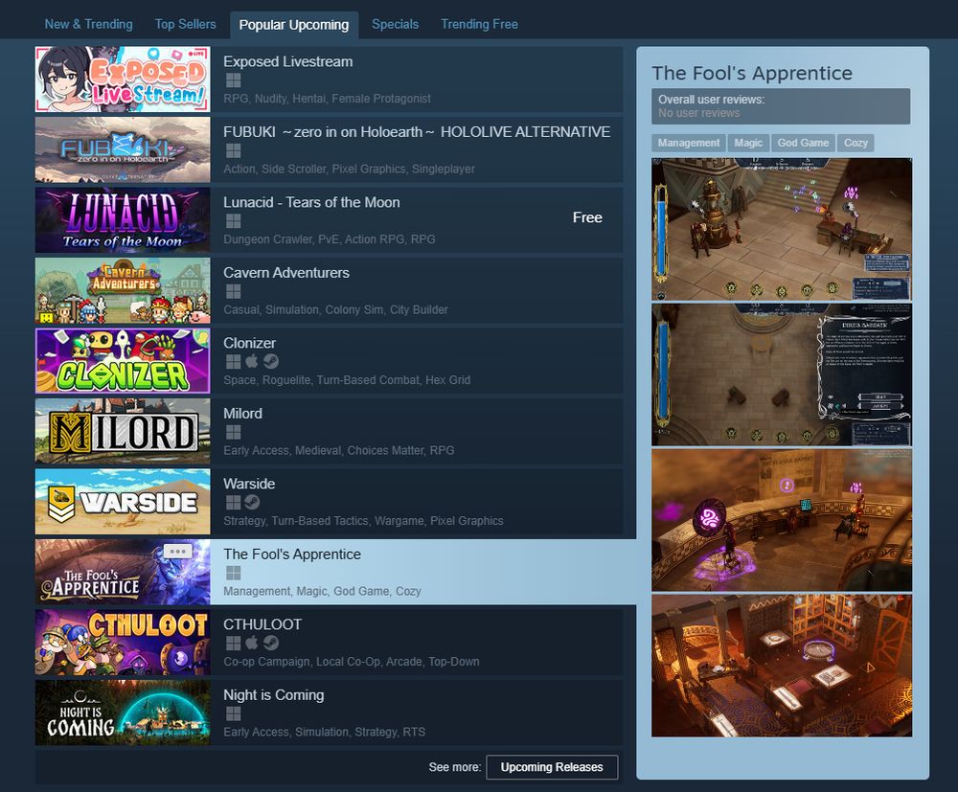Click "The Fool's Apprentice" title in the list row
Viewport: 958px width, 792px height.
click(292, 554)
